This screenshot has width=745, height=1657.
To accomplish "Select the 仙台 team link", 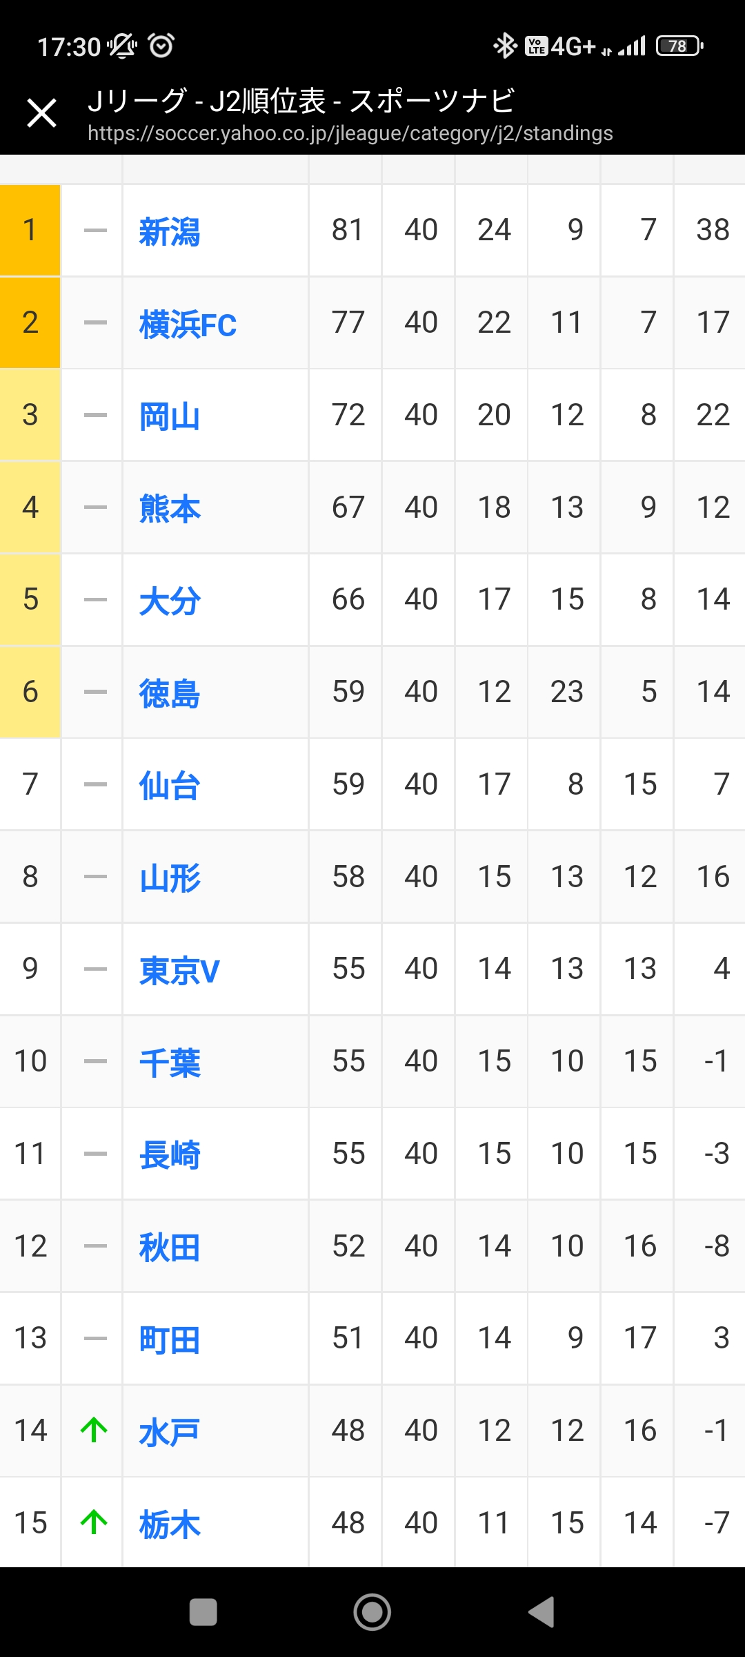I will pos(170,786).
